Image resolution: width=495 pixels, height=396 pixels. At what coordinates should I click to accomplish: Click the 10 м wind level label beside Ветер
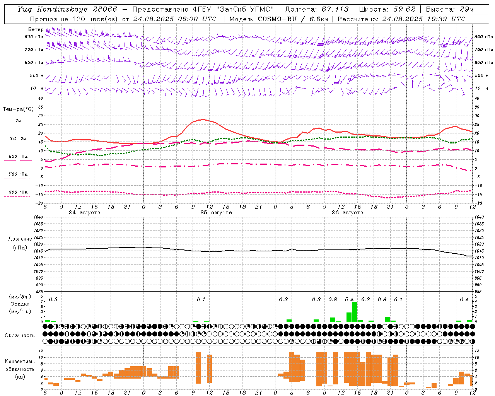tap(37, 88)
